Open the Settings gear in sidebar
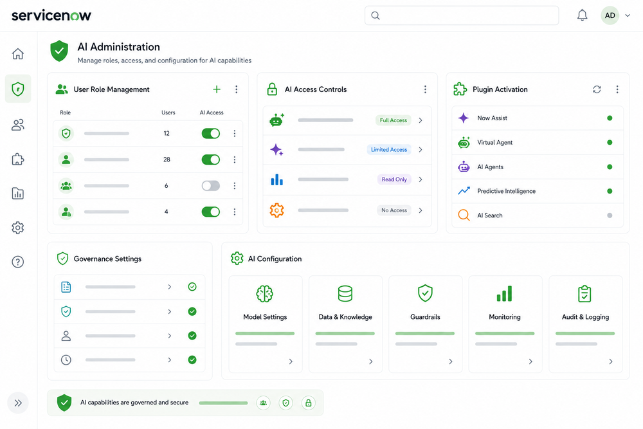This screenshot has height=429, width=643. tap(17, 228)
